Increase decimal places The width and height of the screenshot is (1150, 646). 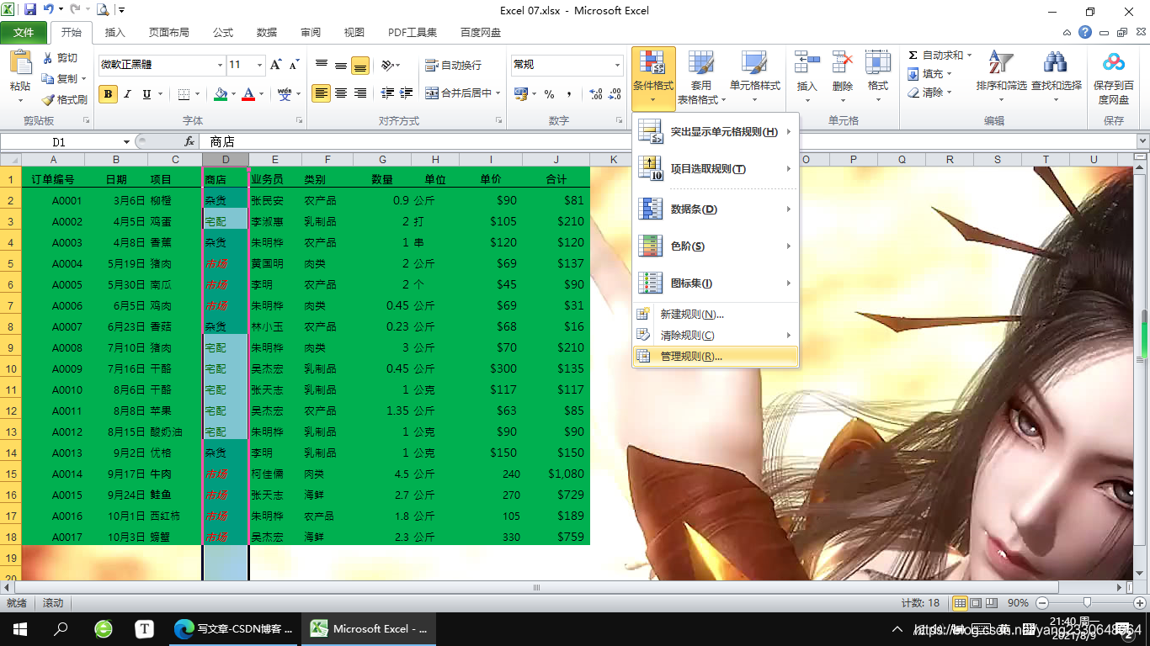coord(596,94)
